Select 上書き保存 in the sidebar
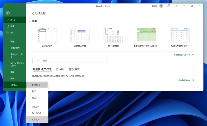 14,48
